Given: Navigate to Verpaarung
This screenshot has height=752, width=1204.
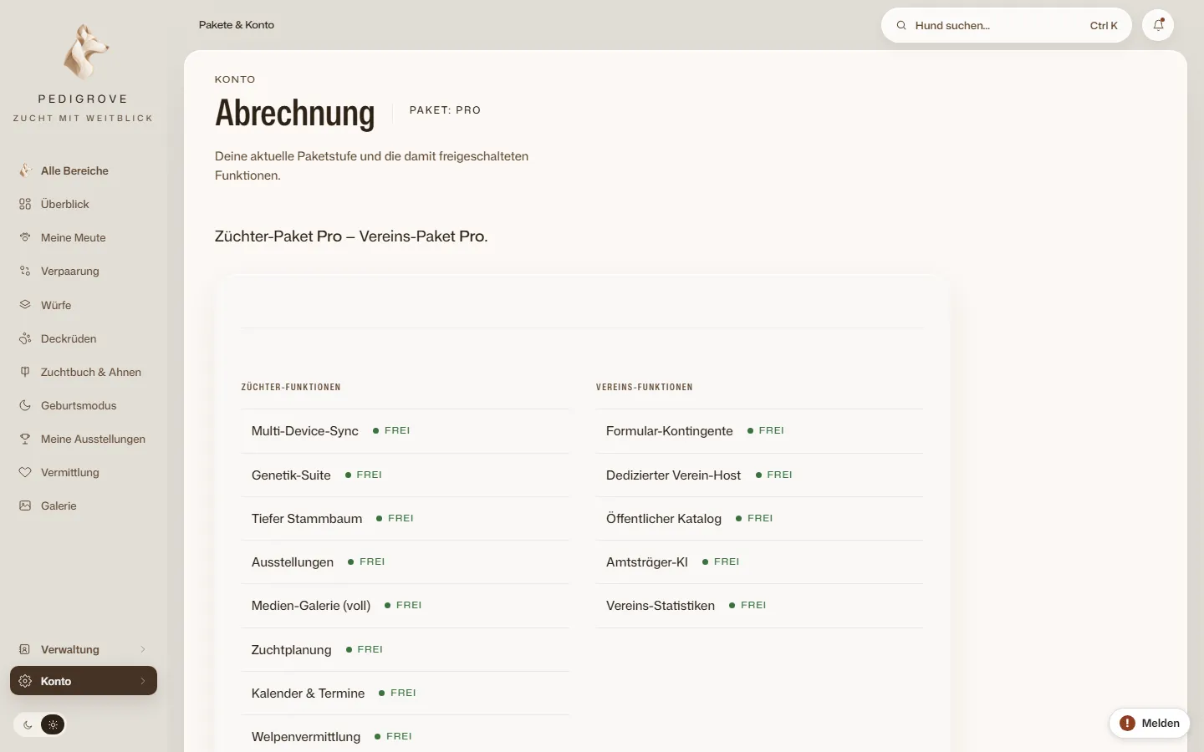Looking at the screenshot, I should click(84, 271).
